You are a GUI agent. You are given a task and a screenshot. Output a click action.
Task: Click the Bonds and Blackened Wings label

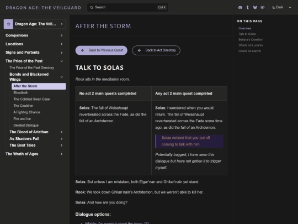click(x=29, y=77)
